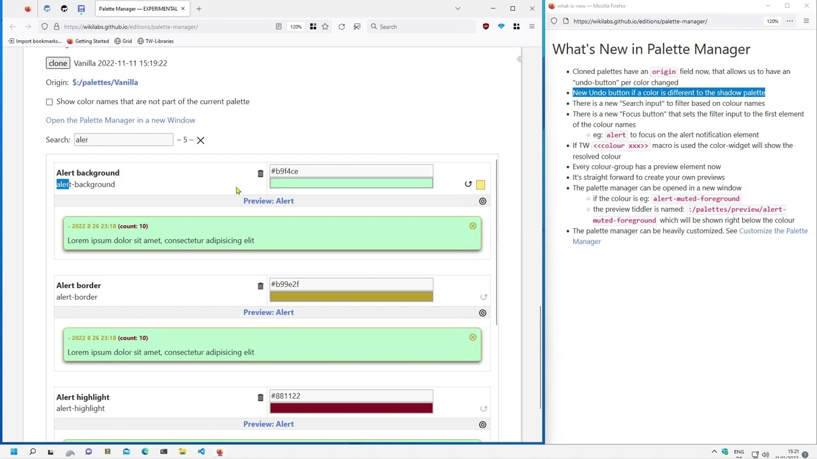
Task: Click the green Alert background color swatch
Action: 350,184
